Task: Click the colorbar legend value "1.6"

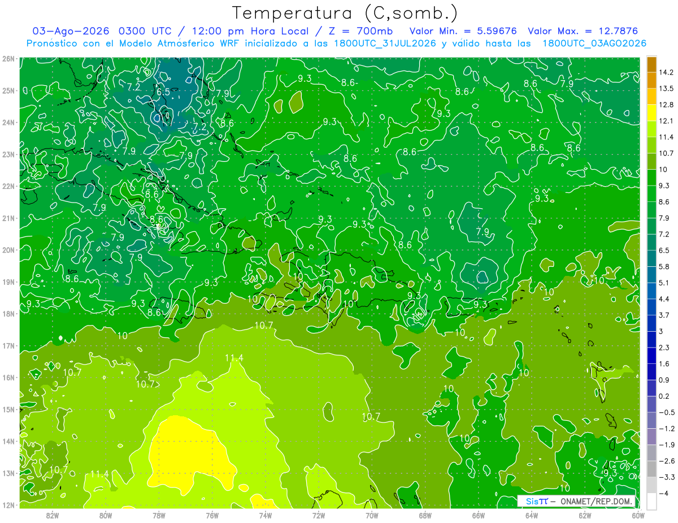Action: [x=664, y=363]
